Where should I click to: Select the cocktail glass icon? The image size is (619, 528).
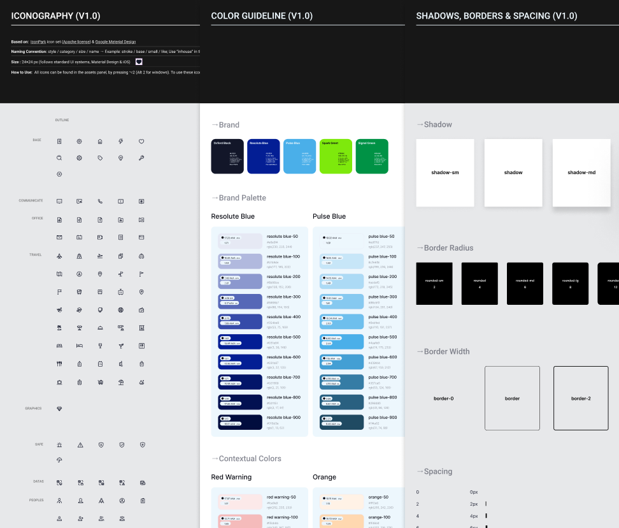pos(121,346)
